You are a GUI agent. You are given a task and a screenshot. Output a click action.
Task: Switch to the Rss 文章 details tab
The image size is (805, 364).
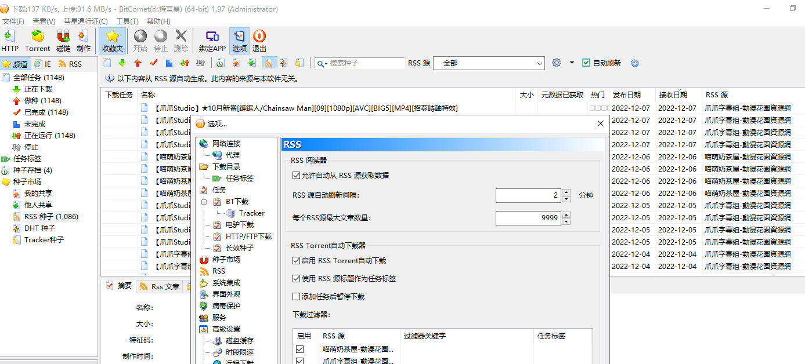coord(160,286)
